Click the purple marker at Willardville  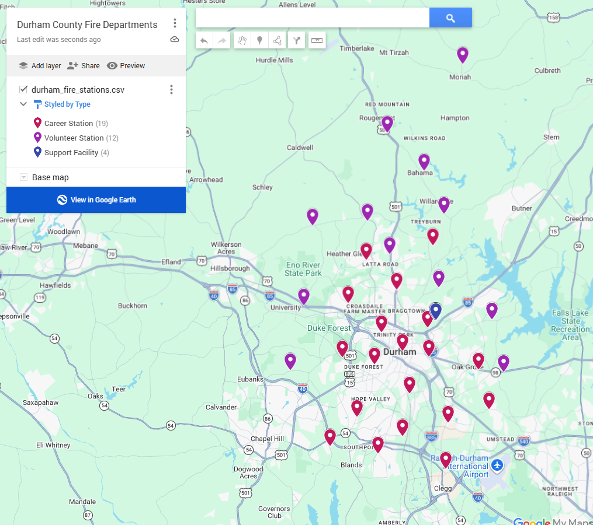pos(443,204)
